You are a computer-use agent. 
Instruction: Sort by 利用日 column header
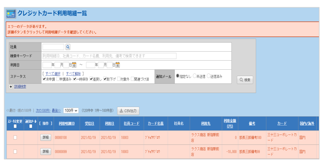pyautogui.click(x=110, y=124)
